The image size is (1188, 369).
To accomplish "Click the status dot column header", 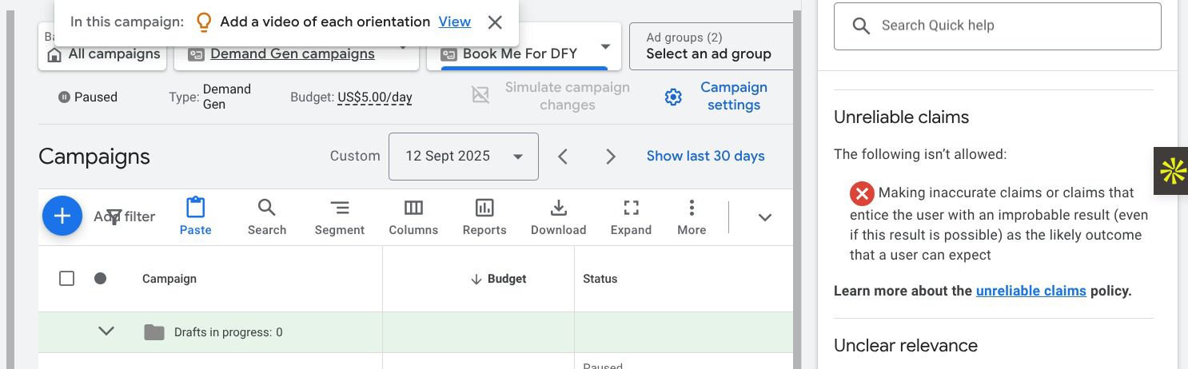I will [100, 278].
